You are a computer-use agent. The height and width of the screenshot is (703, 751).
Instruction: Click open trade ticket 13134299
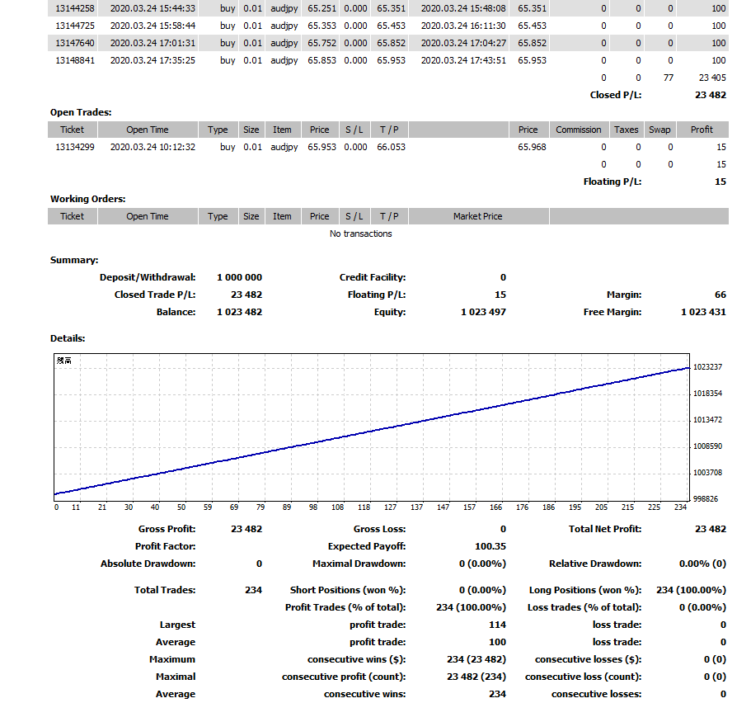[x=74, y=147]
